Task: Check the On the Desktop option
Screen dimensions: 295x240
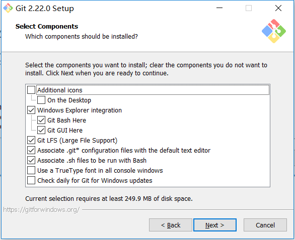Action: click(41, 100)
